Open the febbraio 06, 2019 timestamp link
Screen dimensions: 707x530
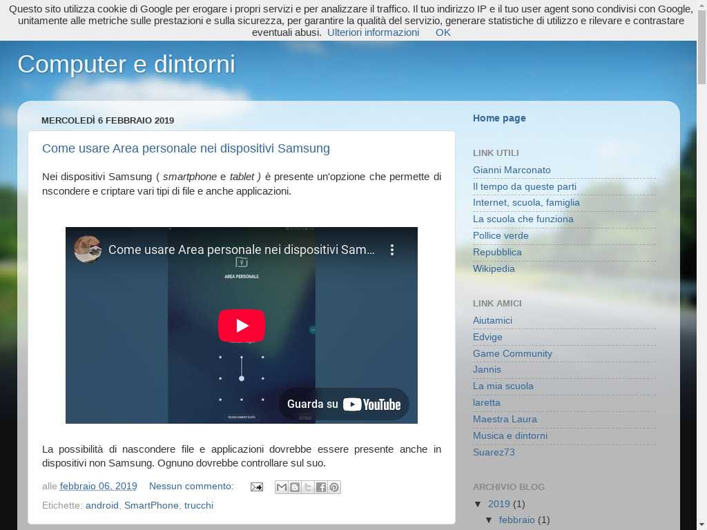click(x=98, y=487)
